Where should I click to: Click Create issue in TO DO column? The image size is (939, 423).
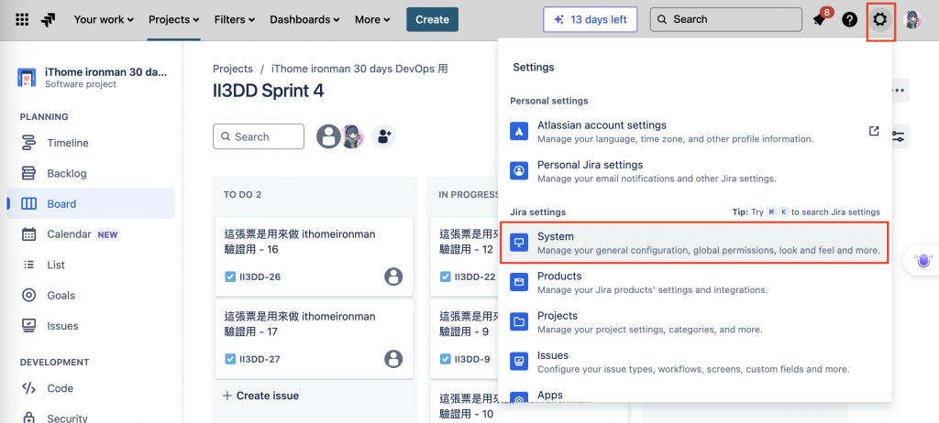coord(261,396)
